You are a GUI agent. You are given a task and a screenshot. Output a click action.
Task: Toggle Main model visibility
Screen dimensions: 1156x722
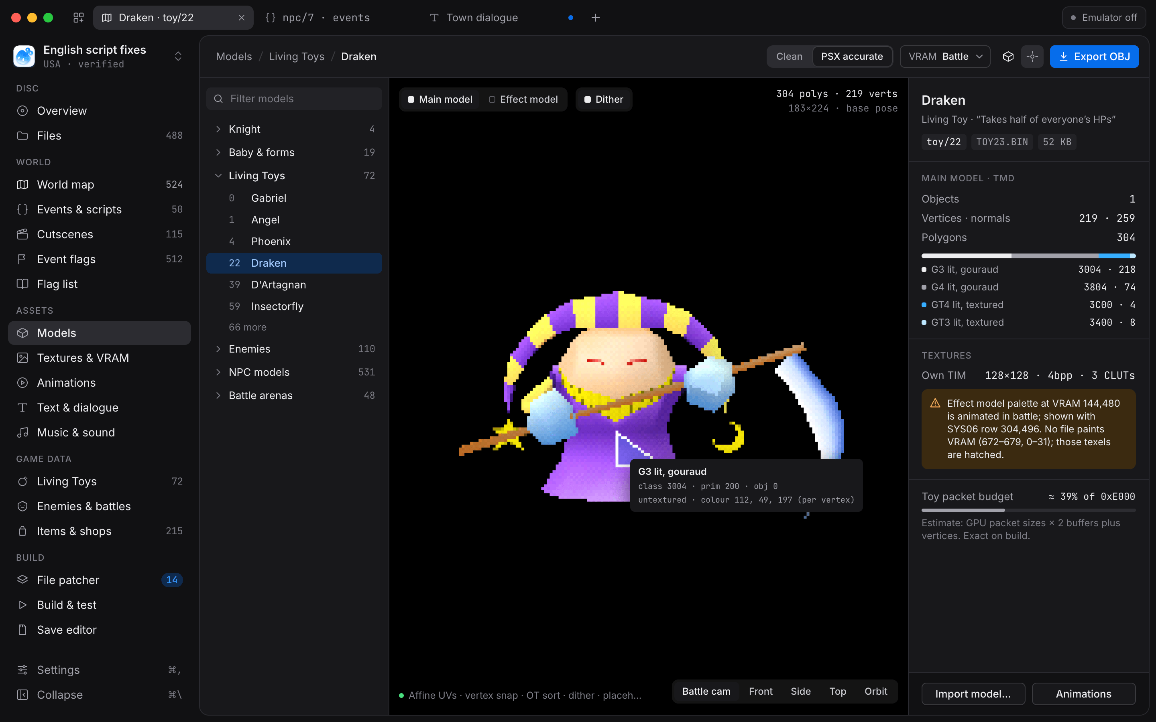click(440, 99)
